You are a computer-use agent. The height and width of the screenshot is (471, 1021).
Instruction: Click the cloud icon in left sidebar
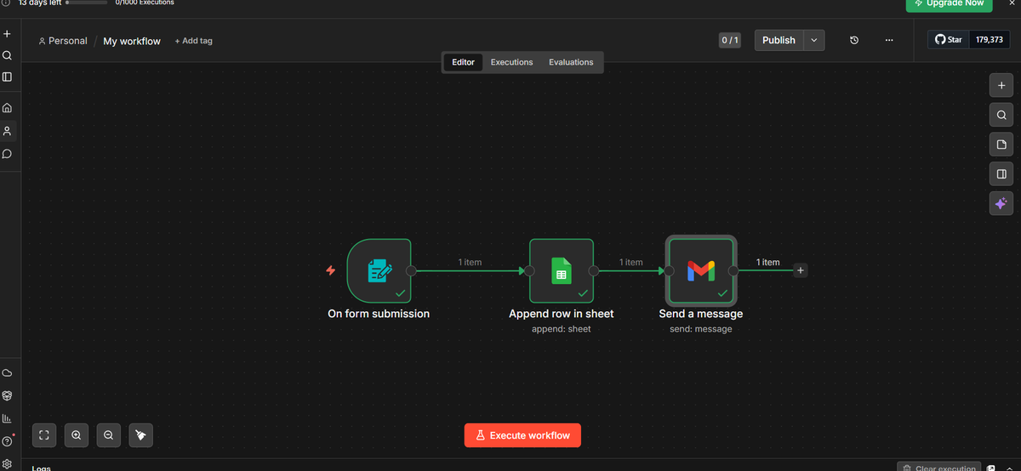(7, 373)
